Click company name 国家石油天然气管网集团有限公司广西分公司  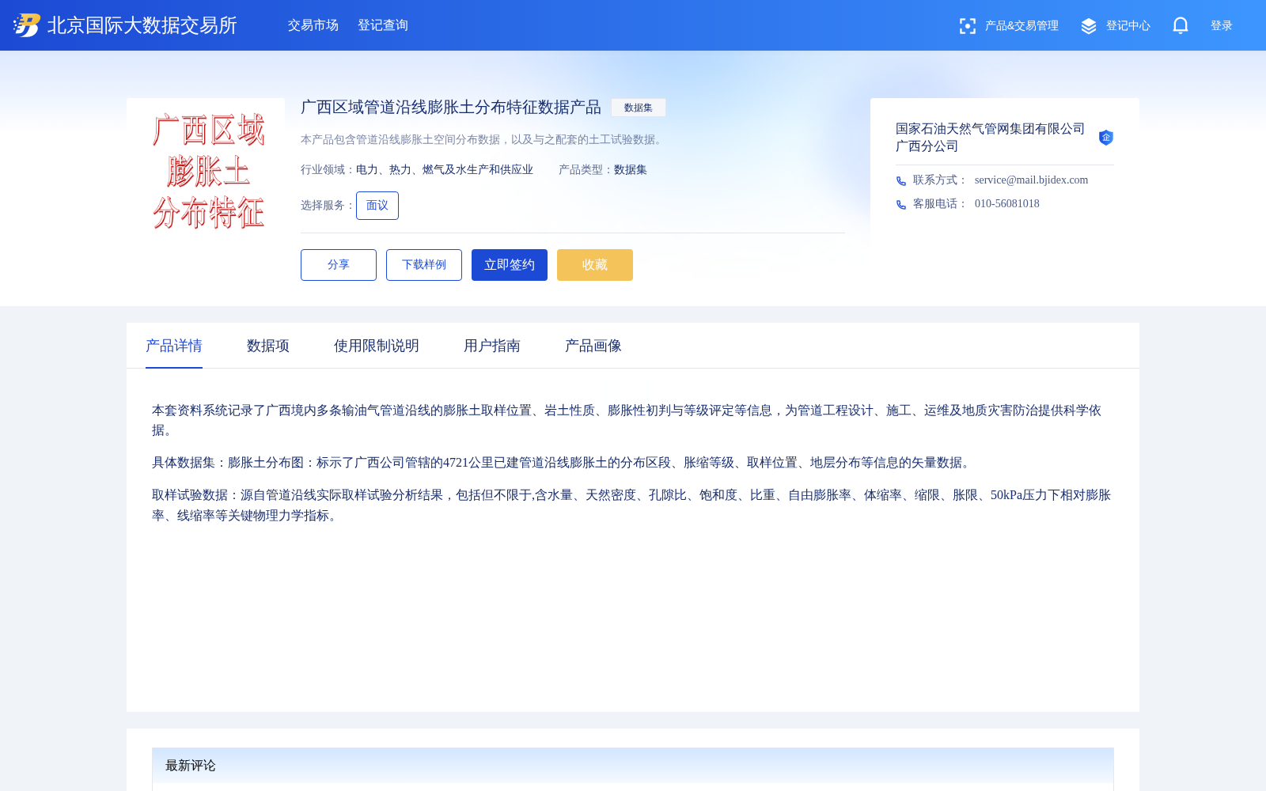pos(991,138)
